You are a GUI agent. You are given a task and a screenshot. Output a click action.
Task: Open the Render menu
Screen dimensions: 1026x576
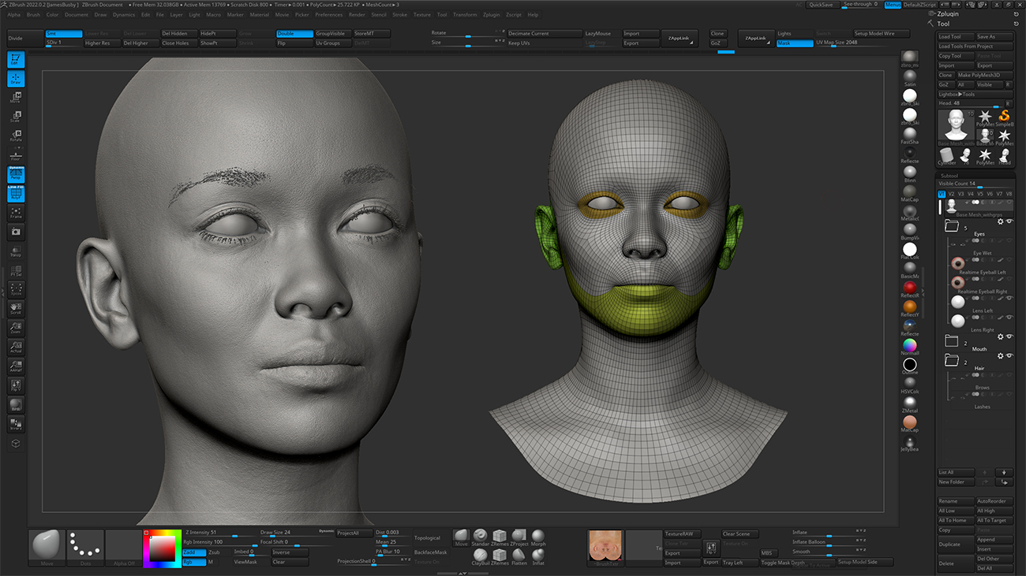pos(357,15)
